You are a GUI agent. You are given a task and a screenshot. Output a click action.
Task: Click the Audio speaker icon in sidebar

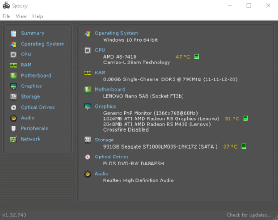(x=14, y=118)
